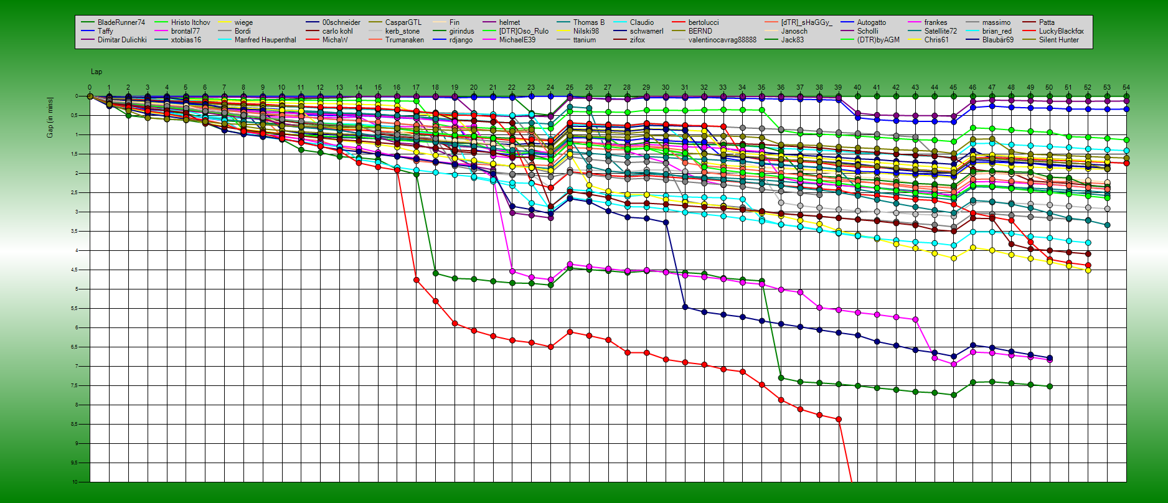Select BERND in the legend
This screenshot has width=1168, height=503.
[700, 31]
